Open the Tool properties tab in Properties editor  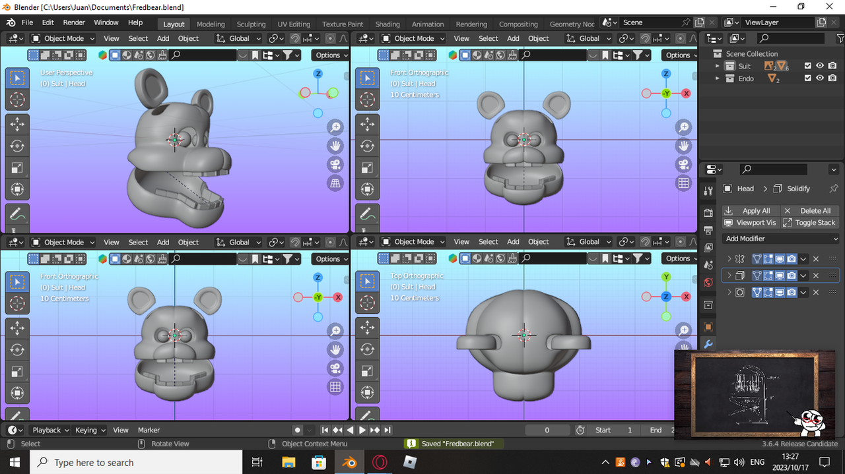click(708, 191)
